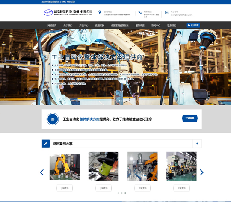Viewport: 231px width, 202px height.
Task: Expand 成熟案例分享 with the plus button
Action: click(x=197, y=143)
